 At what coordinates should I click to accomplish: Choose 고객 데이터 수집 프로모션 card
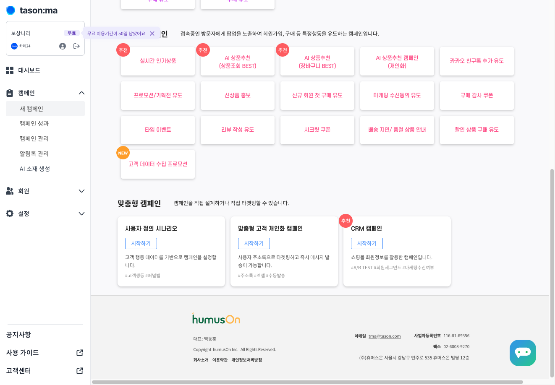click(x=158, y=164)
